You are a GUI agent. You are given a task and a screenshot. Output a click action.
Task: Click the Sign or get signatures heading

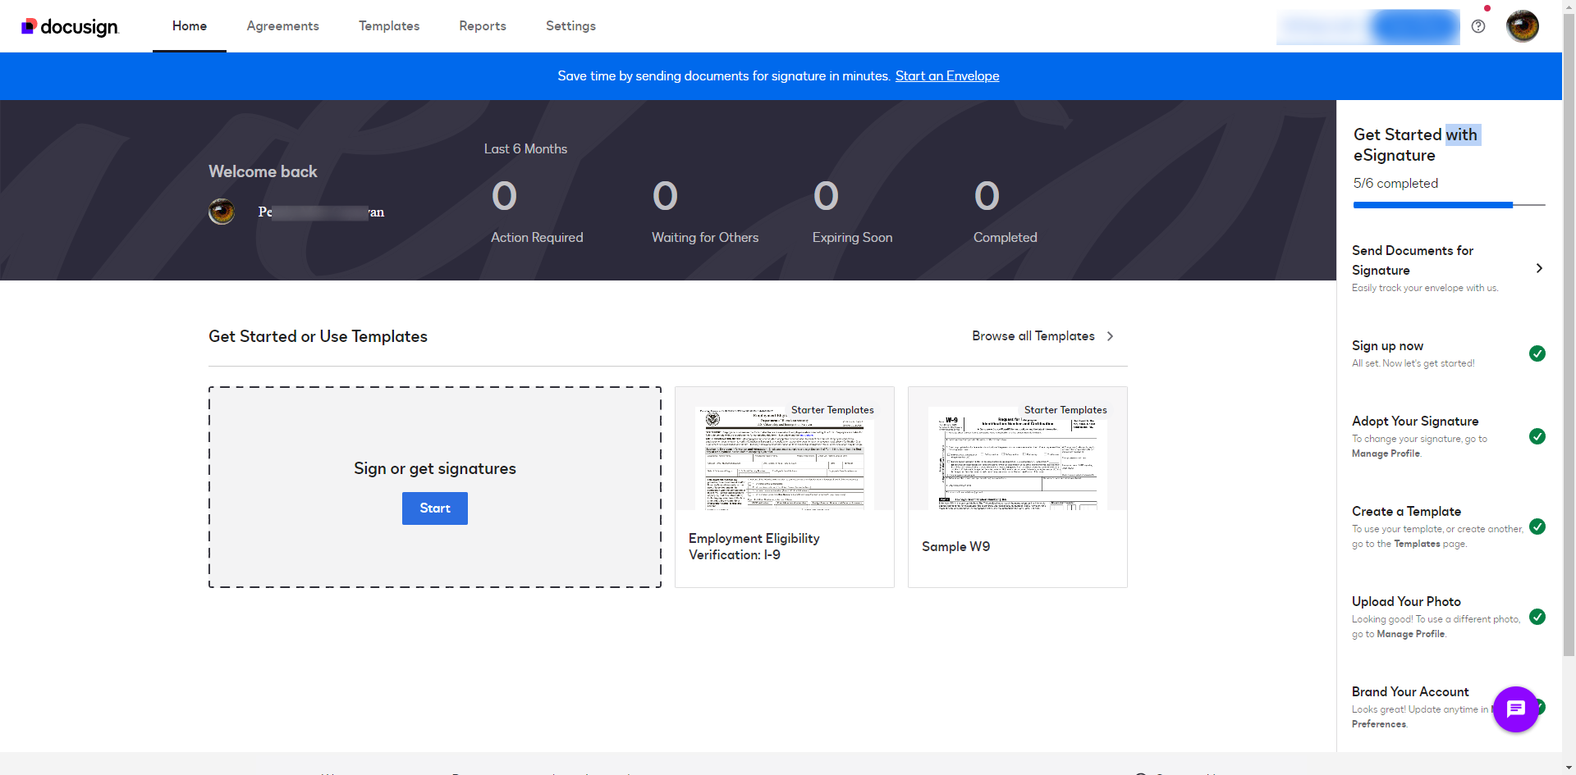435,468
